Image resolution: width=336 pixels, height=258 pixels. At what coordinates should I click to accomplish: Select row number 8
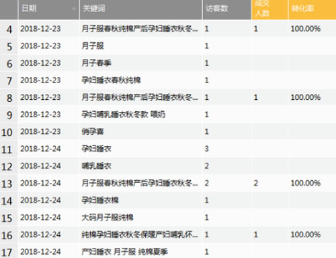(x=9, y=98)
